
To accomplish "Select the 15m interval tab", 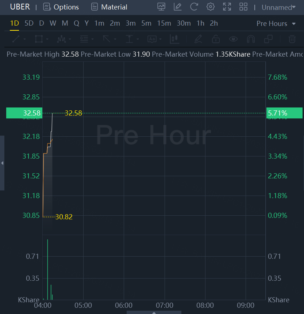I will pyautogui.click(x=164, y=23).
